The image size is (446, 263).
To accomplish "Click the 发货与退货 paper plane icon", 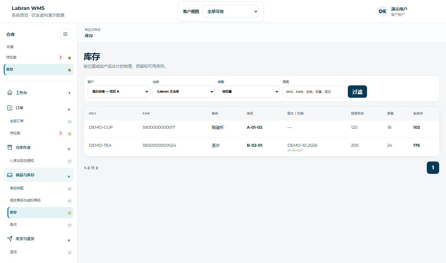I will [10, 239].
